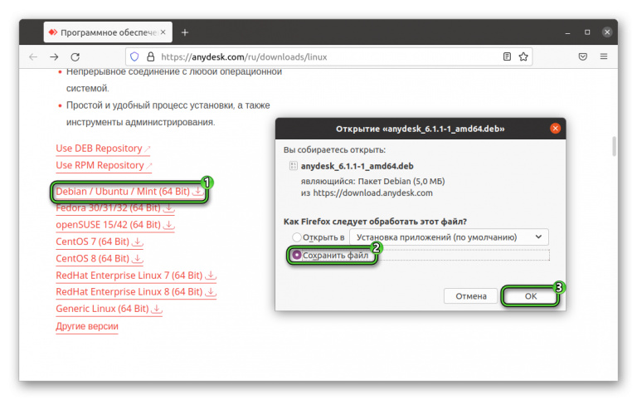Download Generic Linux (64 Bit)
This screenshot has height=400, width=637.
(109, 309)
